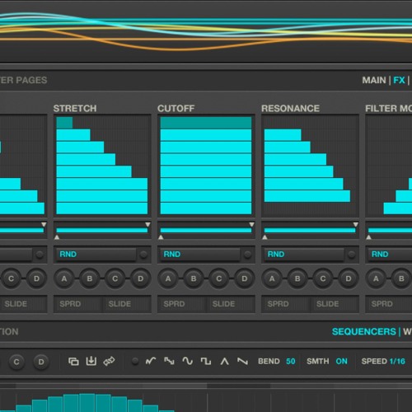Select the stepped random shape icon
Screen dimensions: 412x412
[x=169, y=361]
